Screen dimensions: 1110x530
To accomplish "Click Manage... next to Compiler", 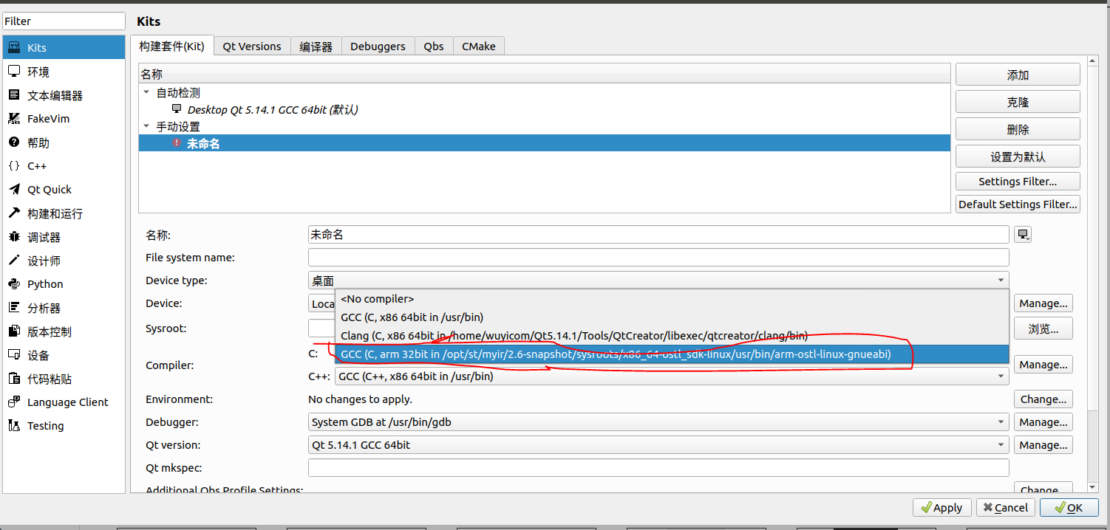I will (1043, 365).
